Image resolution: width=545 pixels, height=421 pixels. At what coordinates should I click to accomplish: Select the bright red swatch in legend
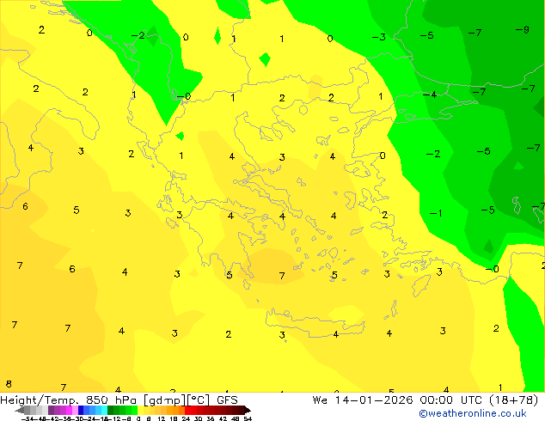187,410
